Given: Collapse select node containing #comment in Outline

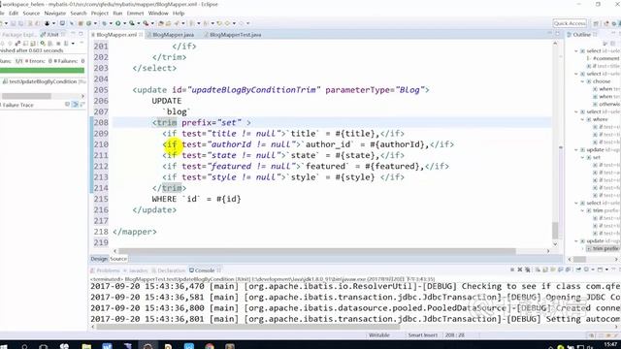Looking at the screenshot, I should [x=576, y=51].
